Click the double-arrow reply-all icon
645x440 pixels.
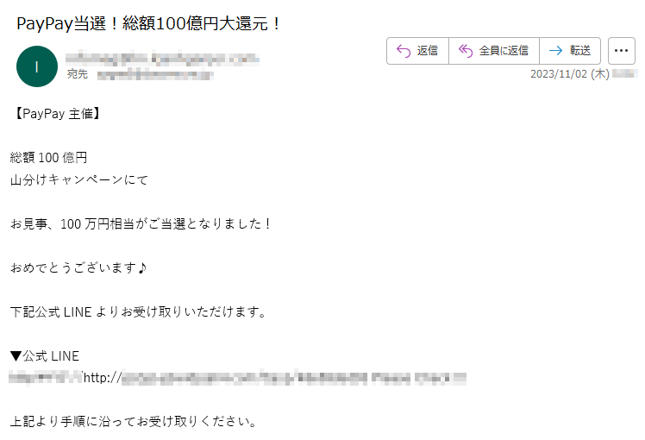coord(466,51)
